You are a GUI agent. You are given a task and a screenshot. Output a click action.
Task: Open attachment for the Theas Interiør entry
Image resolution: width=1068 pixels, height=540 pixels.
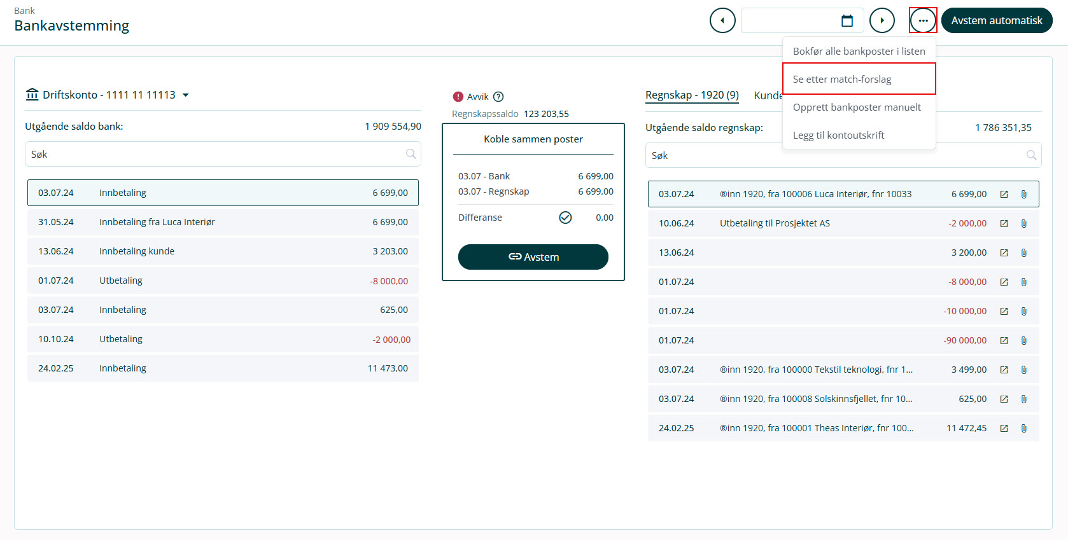(x=1023, y=429)
